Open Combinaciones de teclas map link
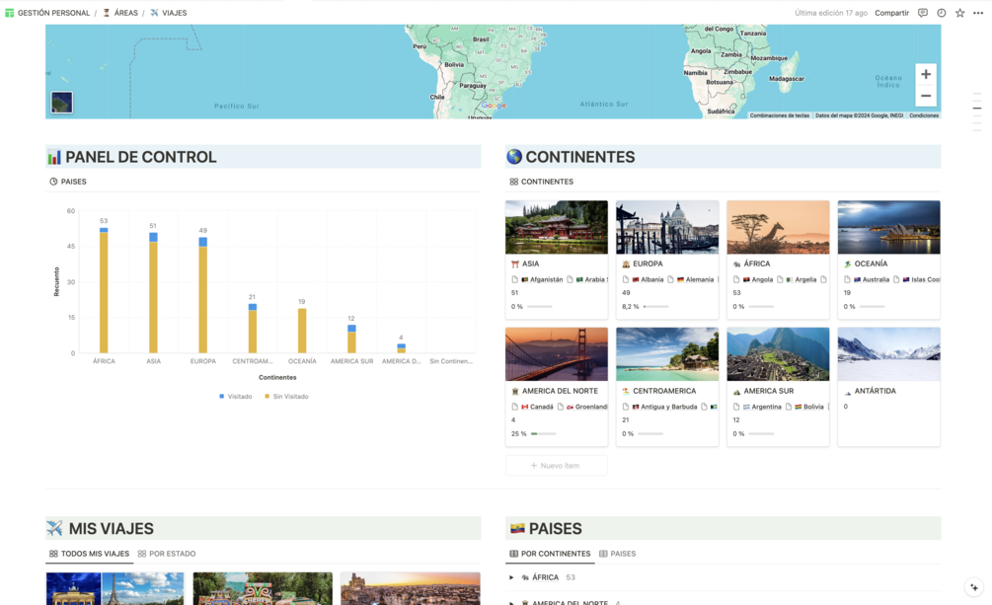 [780, 115]
